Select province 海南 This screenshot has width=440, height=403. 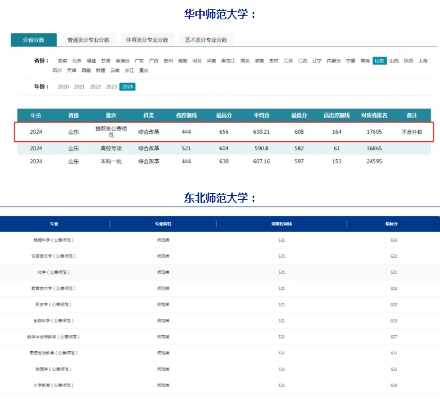(x=183, y=61)
